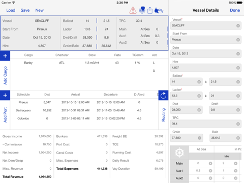This screenshot has height=183, width=244.
Task: Clear the Draft 9.8 field
Action: coord(238,110)
